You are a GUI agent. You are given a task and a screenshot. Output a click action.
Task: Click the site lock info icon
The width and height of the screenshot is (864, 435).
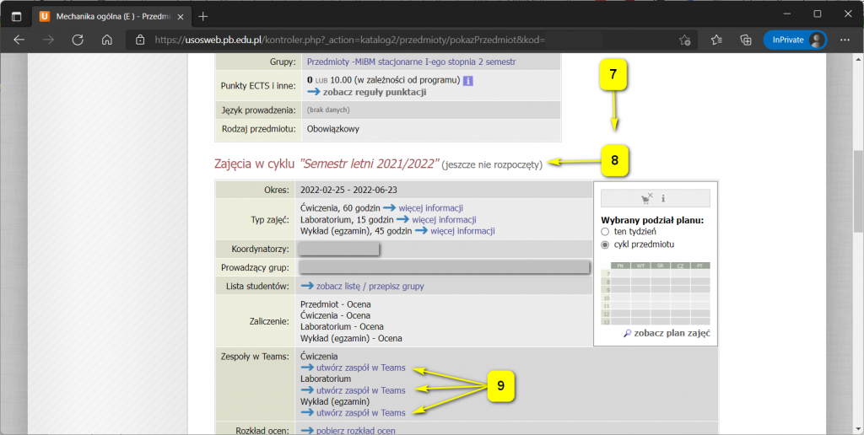[x=141, y=40]
